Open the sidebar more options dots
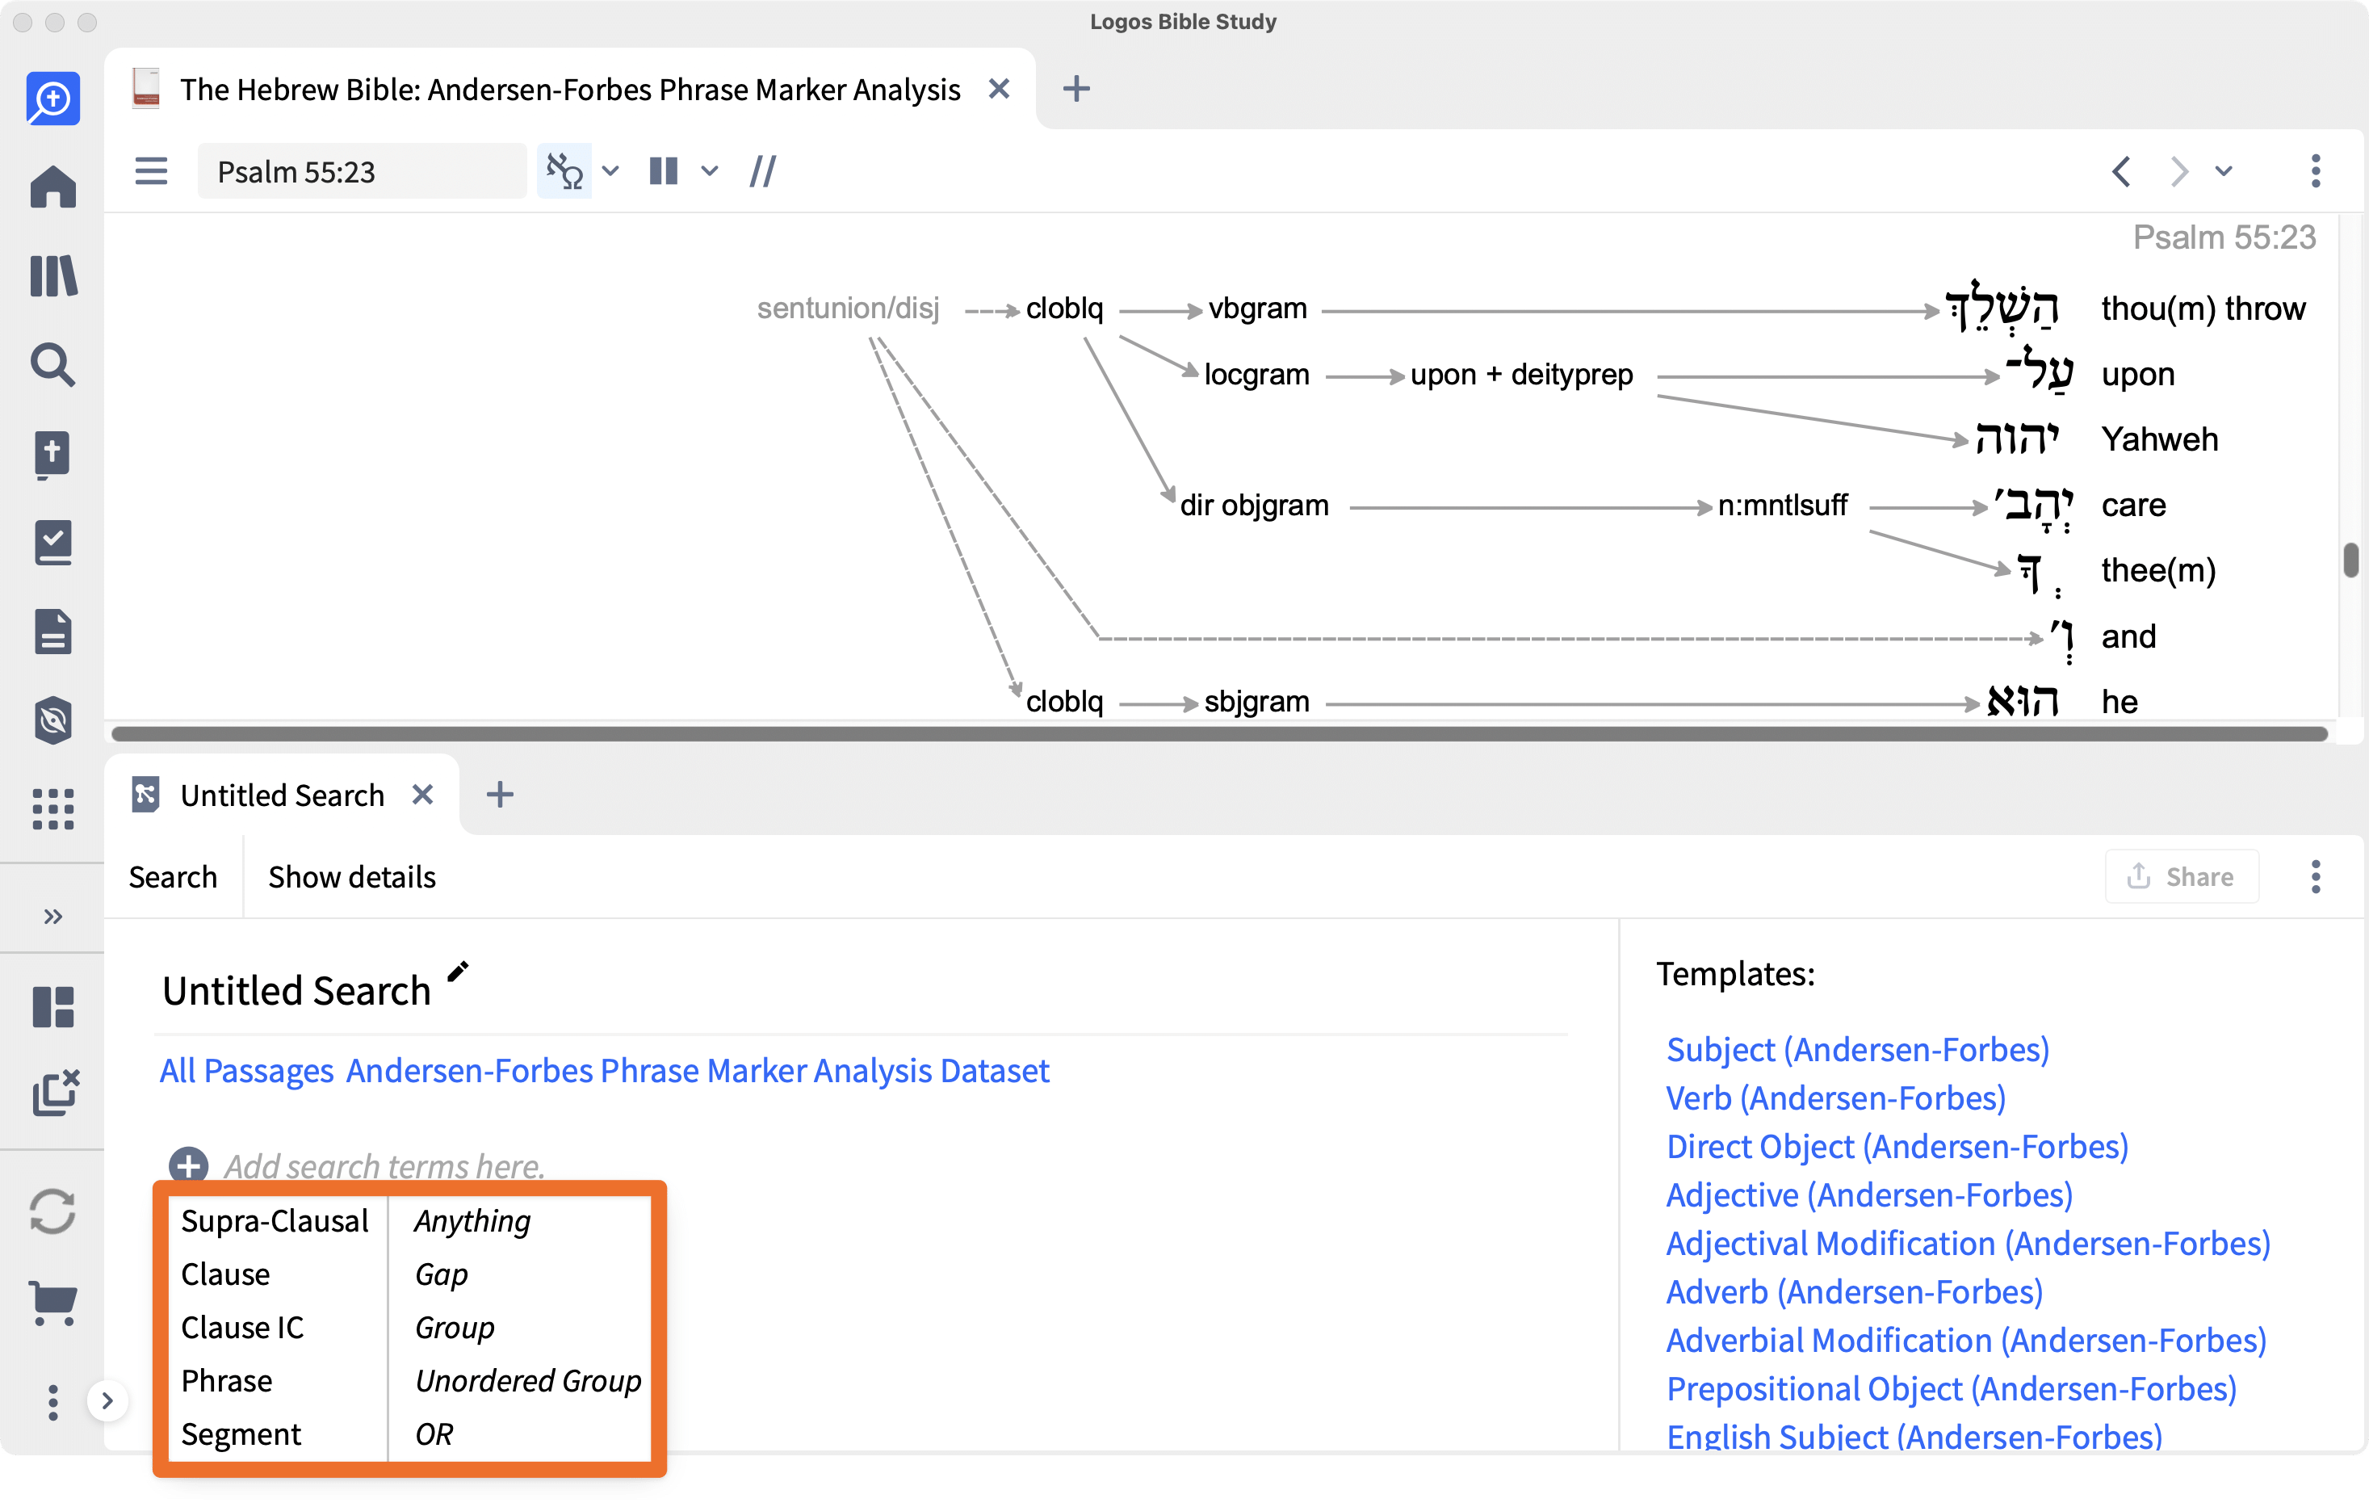The width and height of the screenshot is (2369, 1507). pos(53,1402)
